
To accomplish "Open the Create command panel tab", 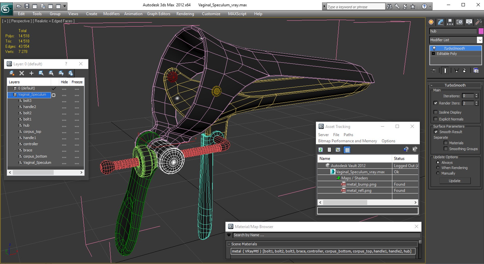I will 431,22.
